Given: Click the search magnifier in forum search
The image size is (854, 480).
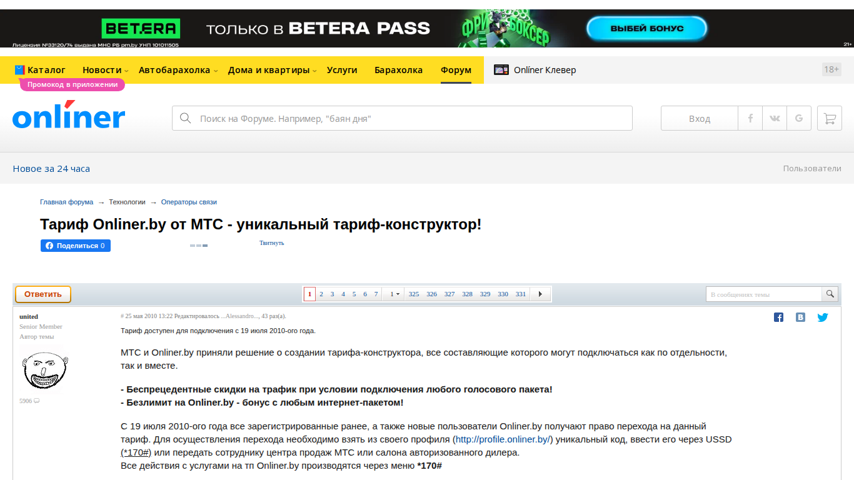Looking at the screenshot, I should point(185,118).
